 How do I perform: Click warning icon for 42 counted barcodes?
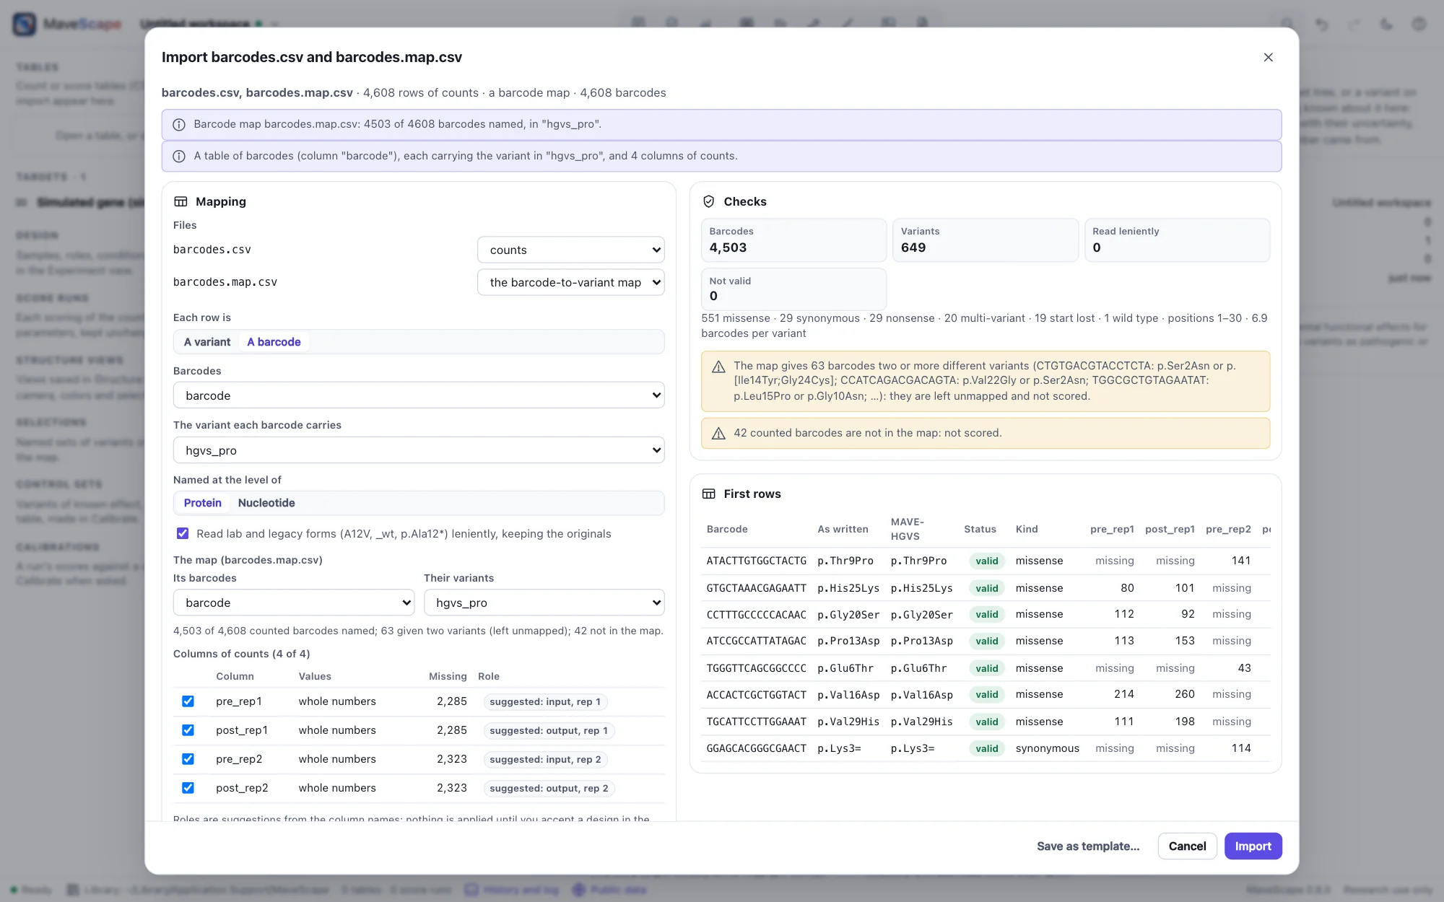718,434
